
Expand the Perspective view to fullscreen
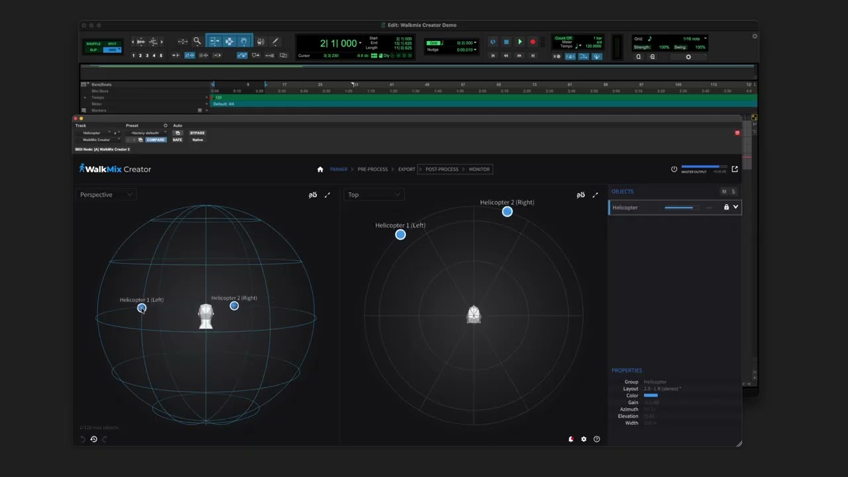pos(327,195)
